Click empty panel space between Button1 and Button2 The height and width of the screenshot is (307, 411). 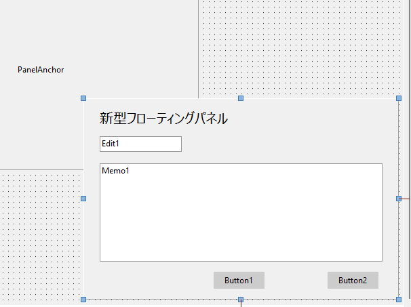[296, 281]
